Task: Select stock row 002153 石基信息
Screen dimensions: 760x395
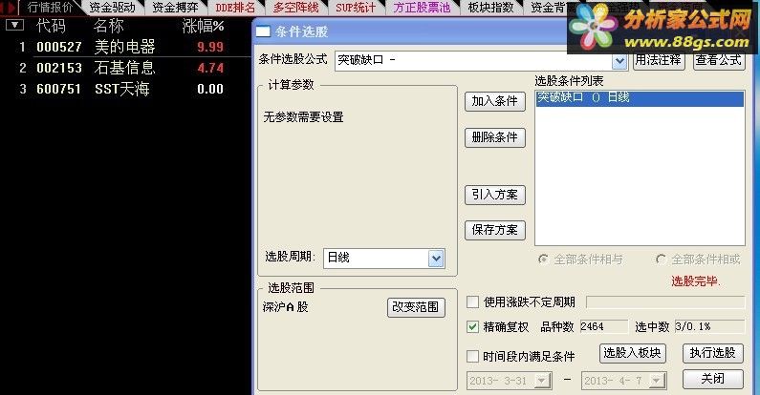Action: pos(126,68)
